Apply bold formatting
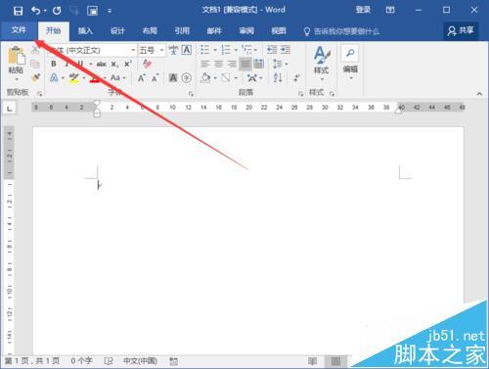The width and height of the screenshot is (489, 369). click(x=54, y=64)
